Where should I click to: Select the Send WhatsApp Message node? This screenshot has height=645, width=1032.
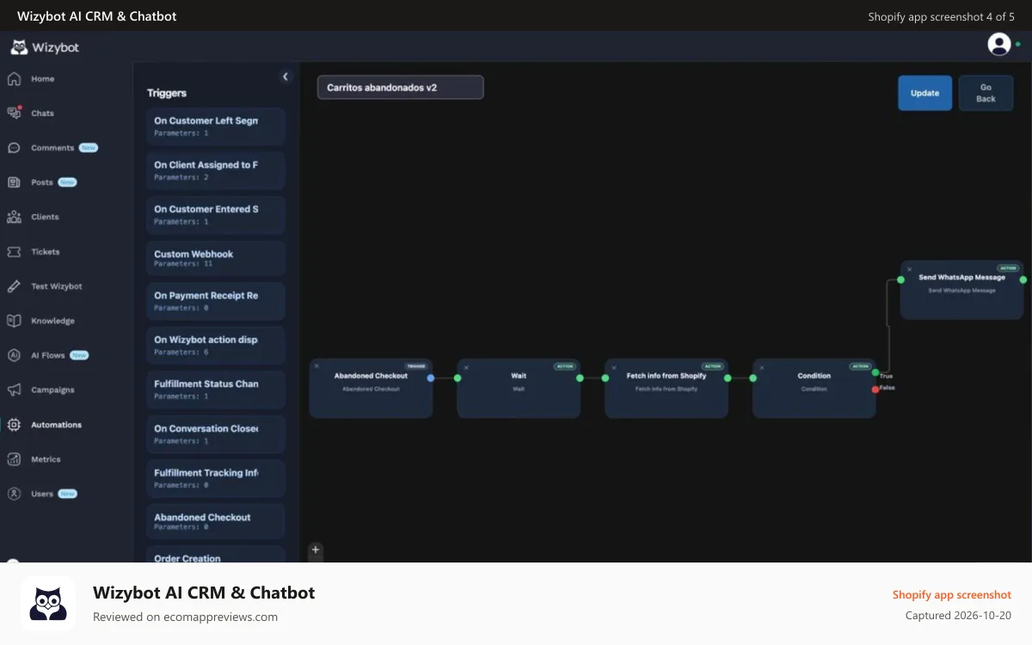[x=962, y=291]
